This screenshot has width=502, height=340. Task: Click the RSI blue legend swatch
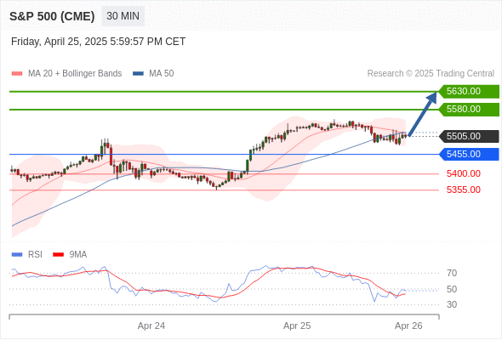tap(17, 255)
